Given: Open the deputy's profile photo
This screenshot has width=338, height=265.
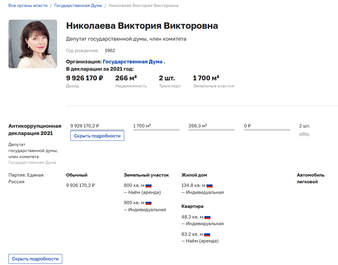Looking at the screenshot, I should pos(33,44).
